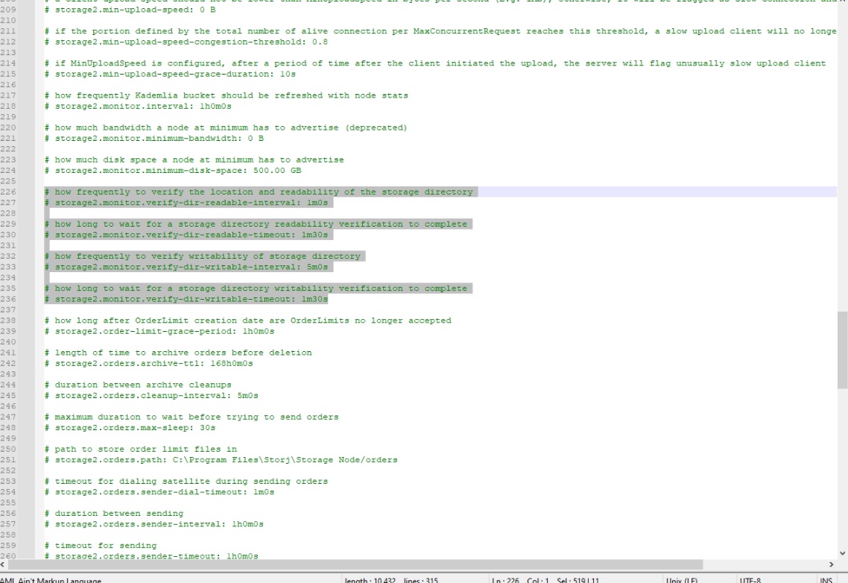Click the horizontal scrollbar right arrow
The height and width of the screenshot is (583, 848).
[832, 564]
